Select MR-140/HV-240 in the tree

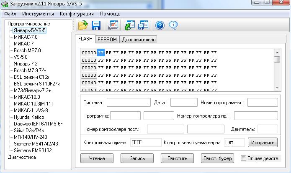tap(31, 137)
